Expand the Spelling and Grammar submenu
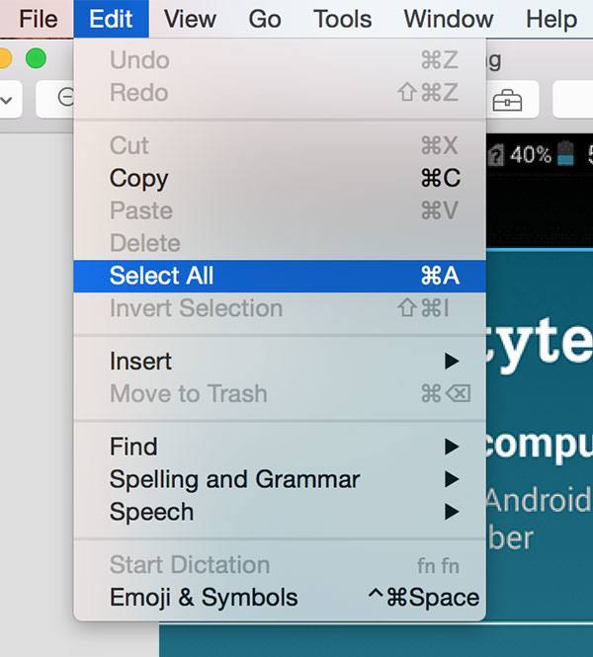 (280, 479)
